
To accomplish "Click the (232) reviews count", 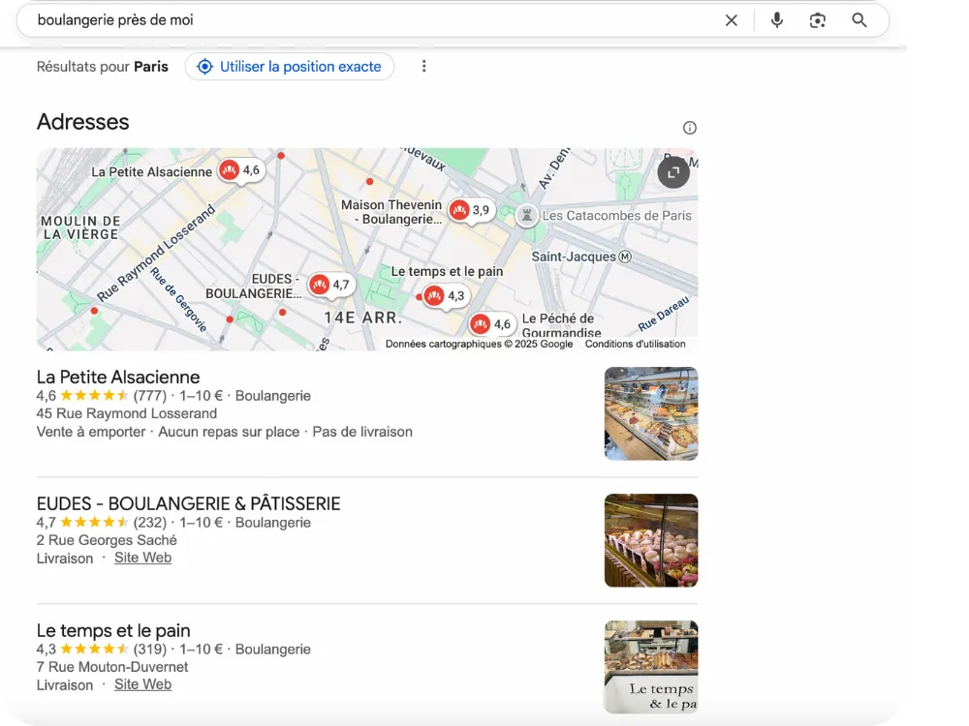I will 150,523.
